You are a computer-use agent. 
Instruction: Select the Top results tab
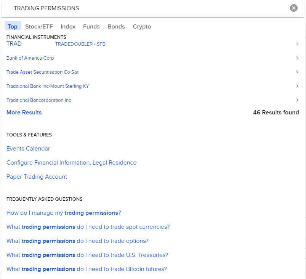(13, 27)
